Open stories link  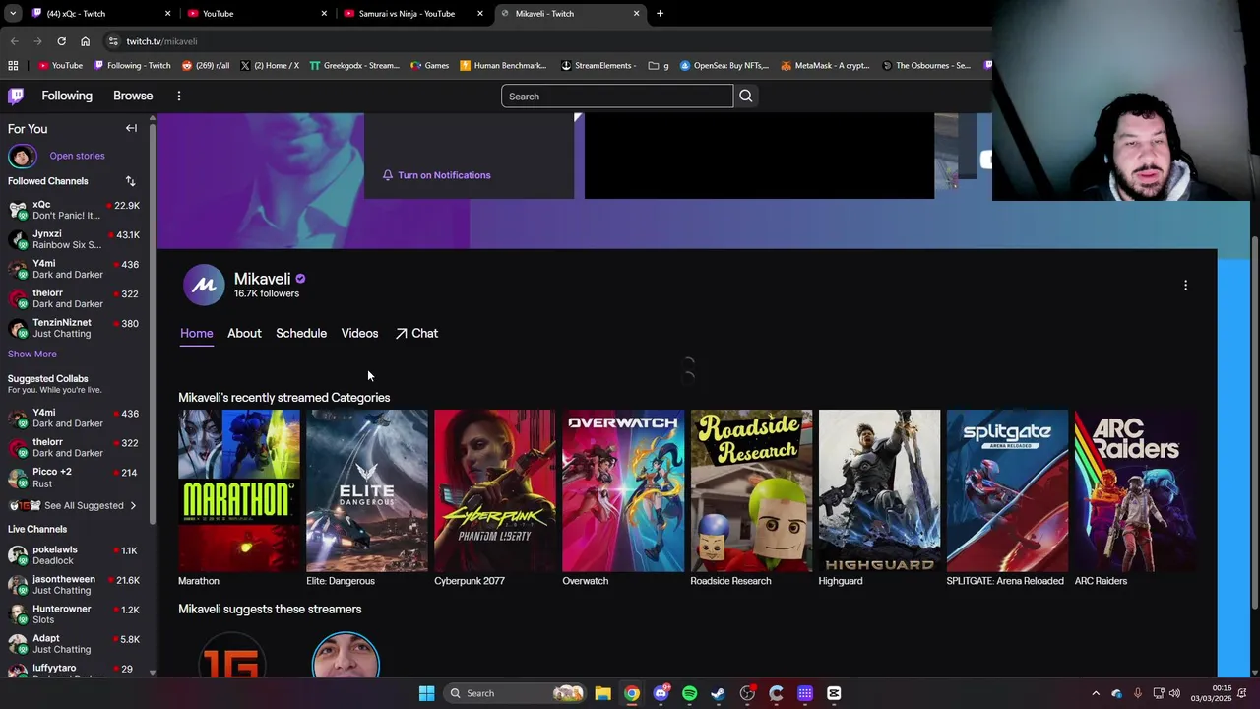77,156
